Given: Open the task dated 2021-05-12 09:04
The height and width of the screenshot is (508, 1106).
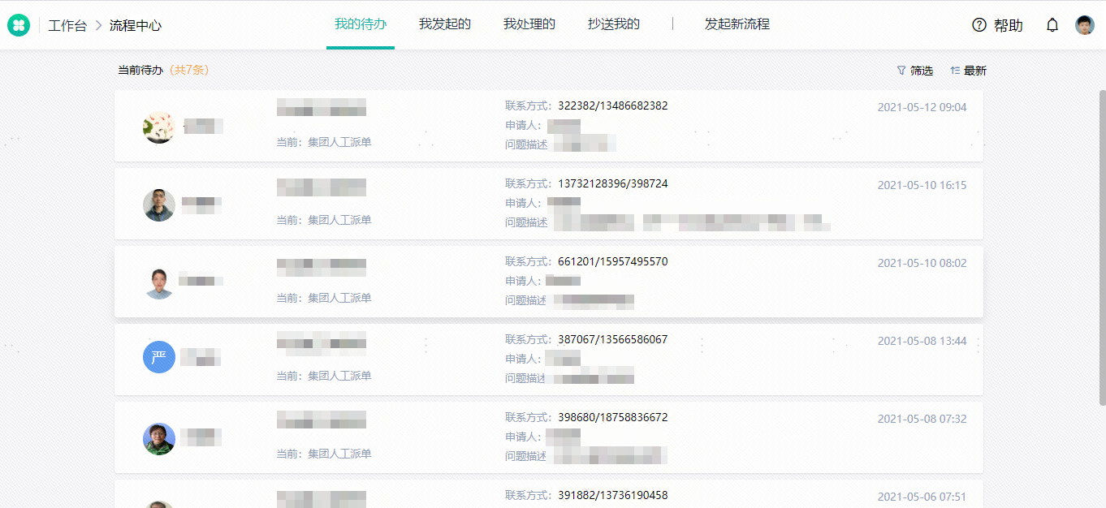Looking at the screenshot, I should click(549, 126).
